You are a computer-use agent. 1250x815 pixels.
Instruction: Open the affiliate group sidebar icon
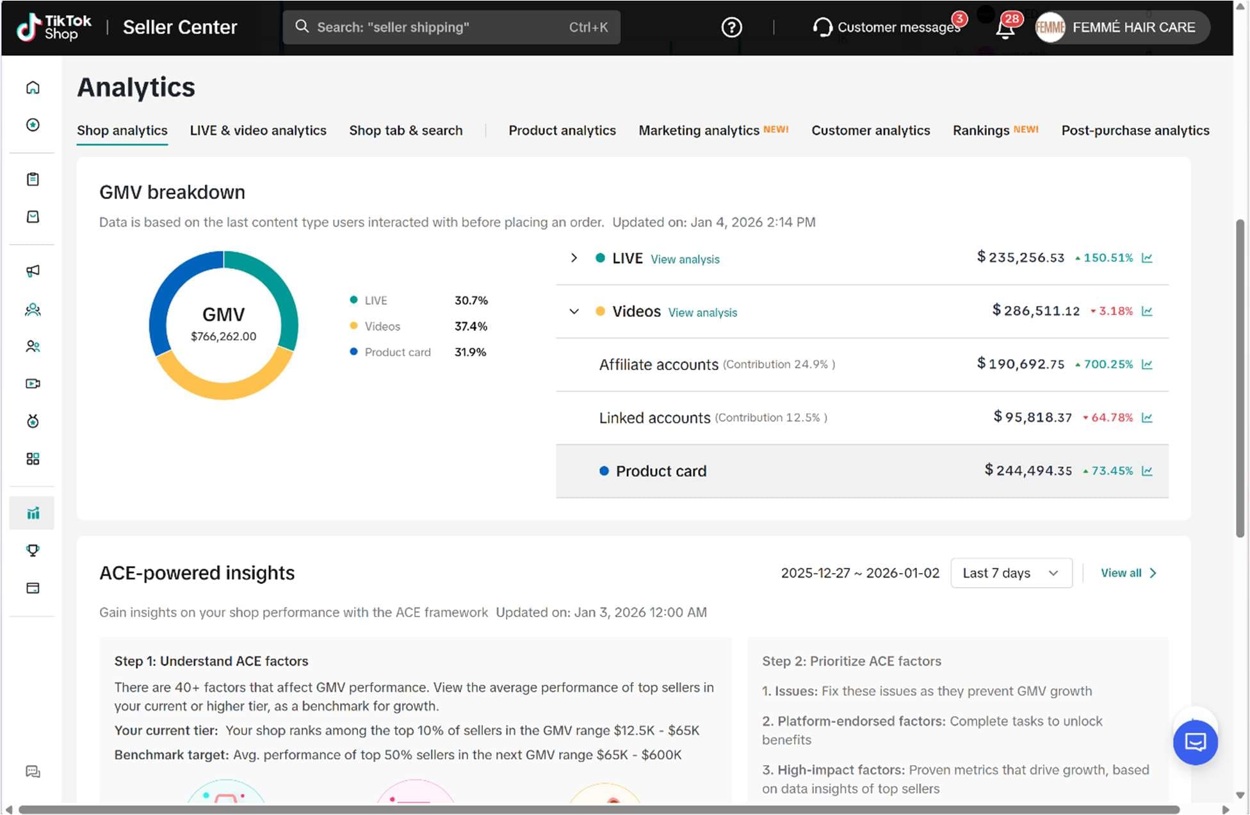(x=33, y=310)
